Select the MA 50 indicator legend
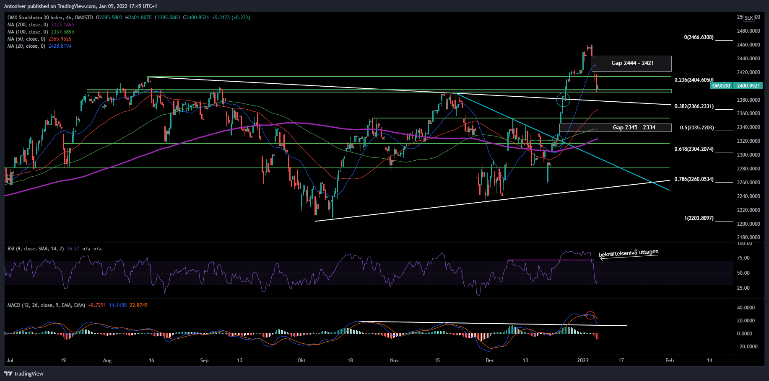The image size is (769, 381). click(x=26, y=39)
